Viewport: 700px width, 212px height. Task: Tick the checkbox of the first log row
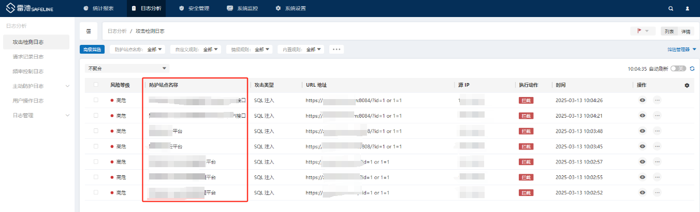point(96,101)
